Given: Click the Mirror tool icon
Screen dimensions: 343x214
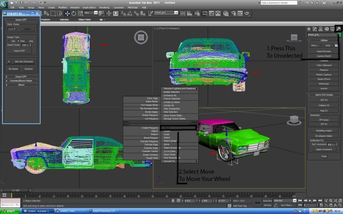Looking at the screenshot, I should (183, 13).
